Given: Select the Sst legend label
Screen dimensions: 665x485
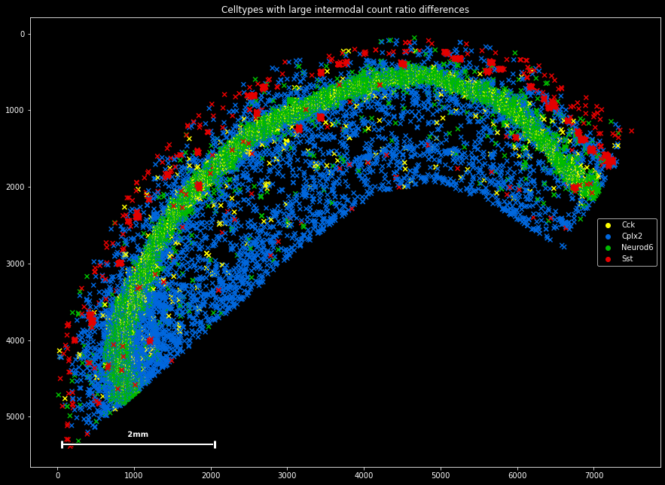Looking at the screenshot, I should [627, 258].
